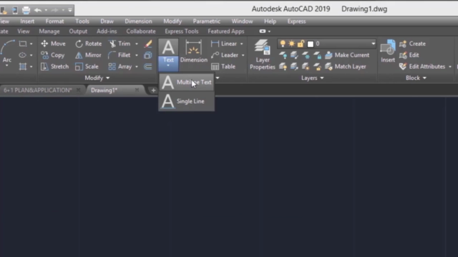Screen dimensions: 458x257
Task: Select the Array tool
Action: pos(120,66)
